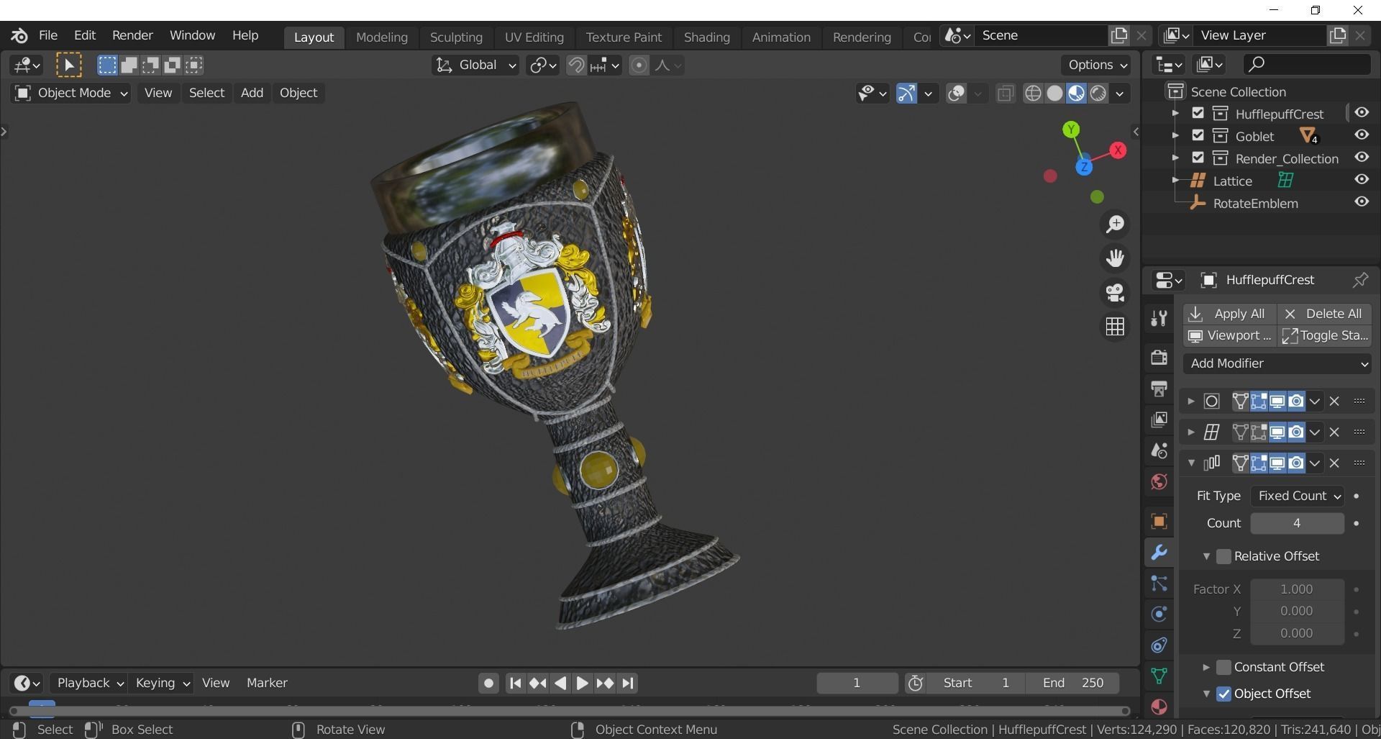The image size is (1381, 739).
Task: Open Particles properties tab
Action: pos(1159,584)
